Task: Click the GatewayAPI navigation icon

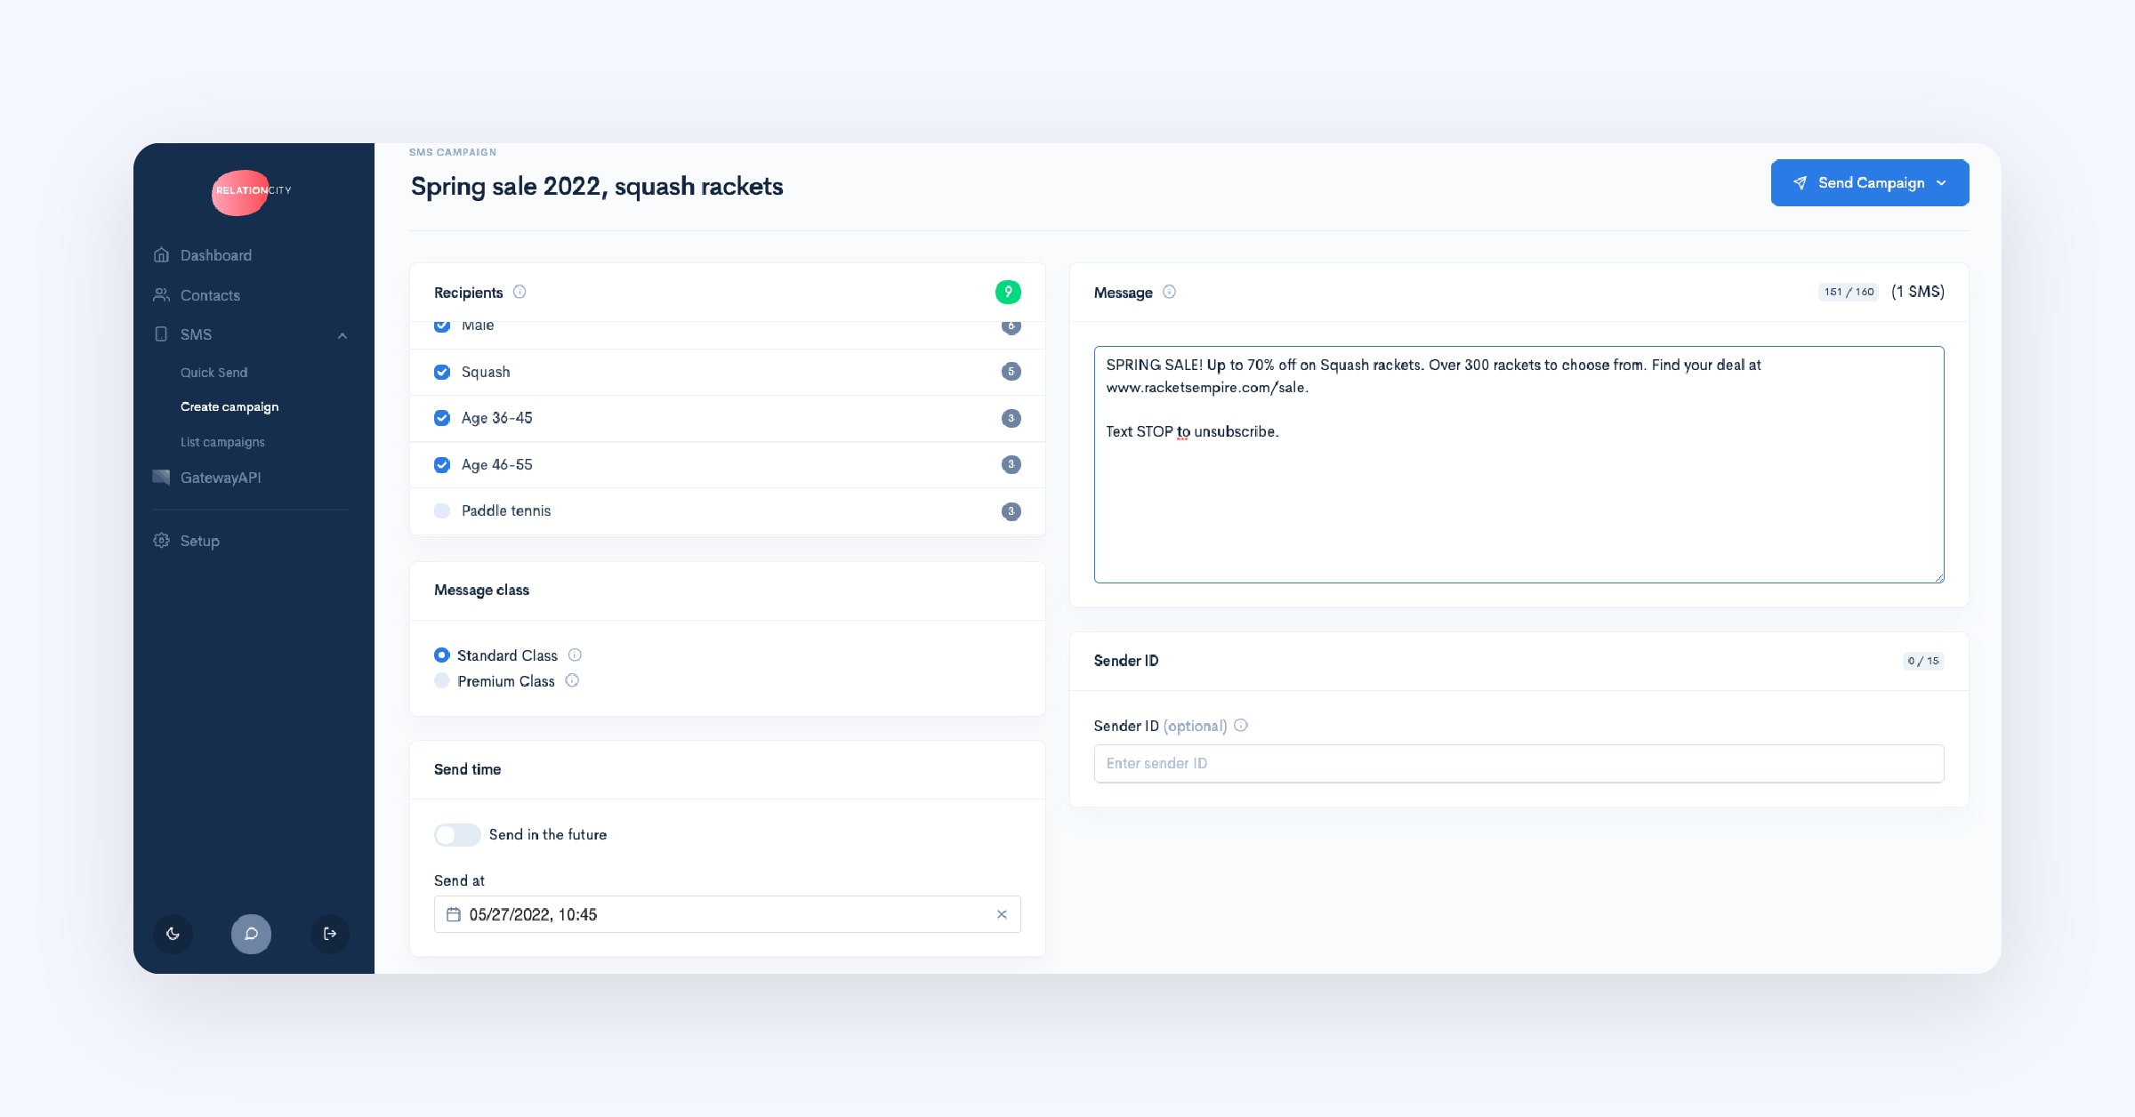Action: pos(163,478)
